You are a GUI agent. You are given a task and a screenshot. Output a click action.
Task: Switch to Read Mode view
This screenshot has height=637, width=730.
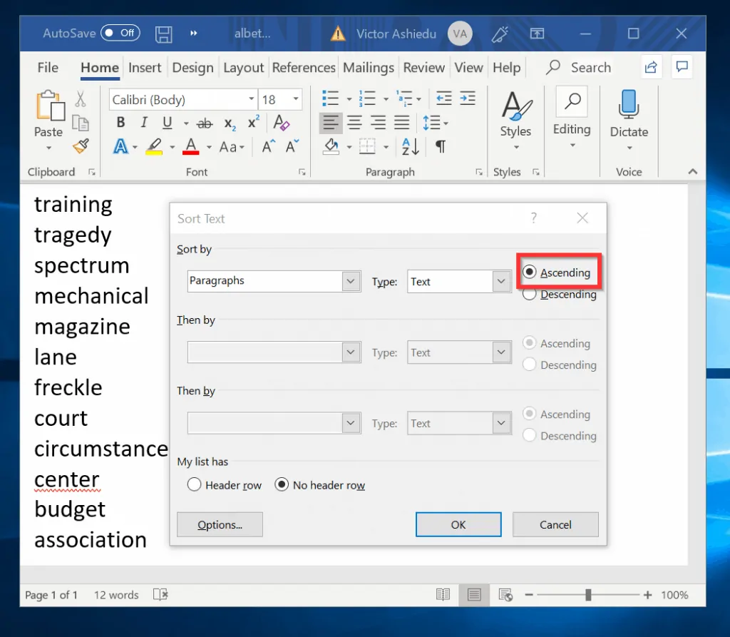click(x=443, y=595)
